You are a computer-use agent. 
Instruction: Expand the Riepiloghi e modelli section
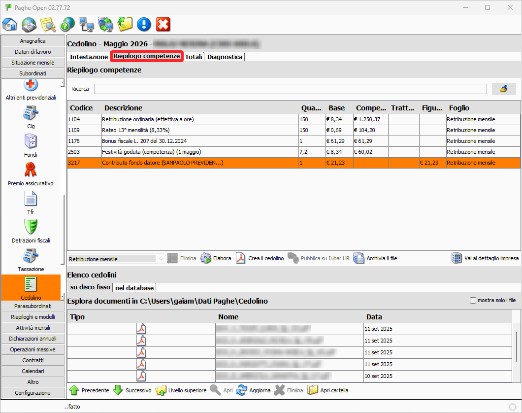coord(33,317)
